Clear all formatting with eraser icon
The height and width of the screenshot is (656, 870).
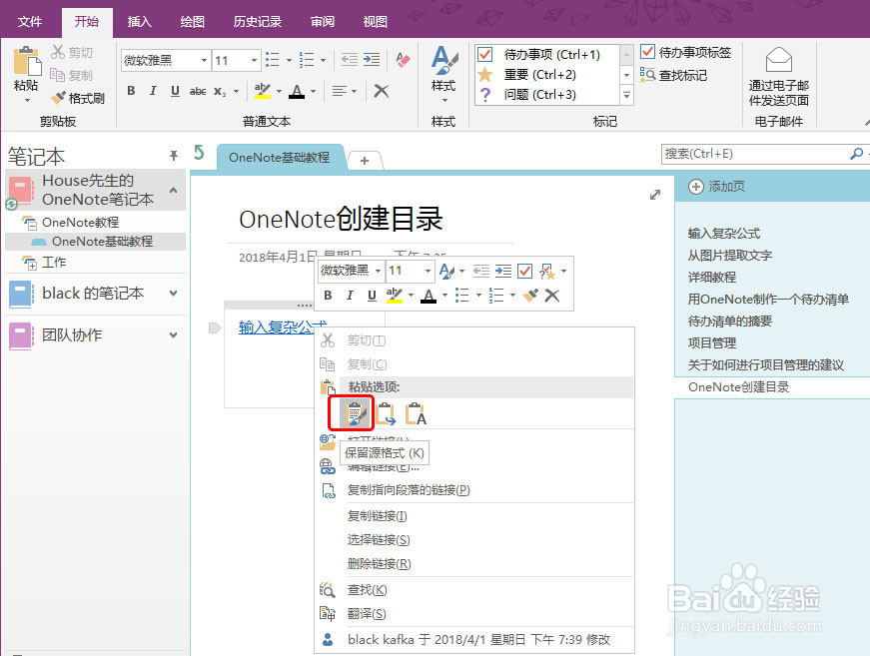coord(404,59)
